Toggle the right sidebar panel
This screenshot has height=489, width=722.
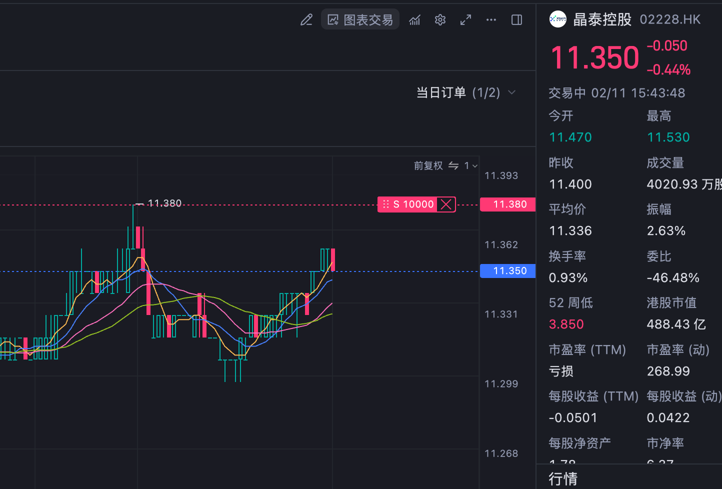(516, 20)
